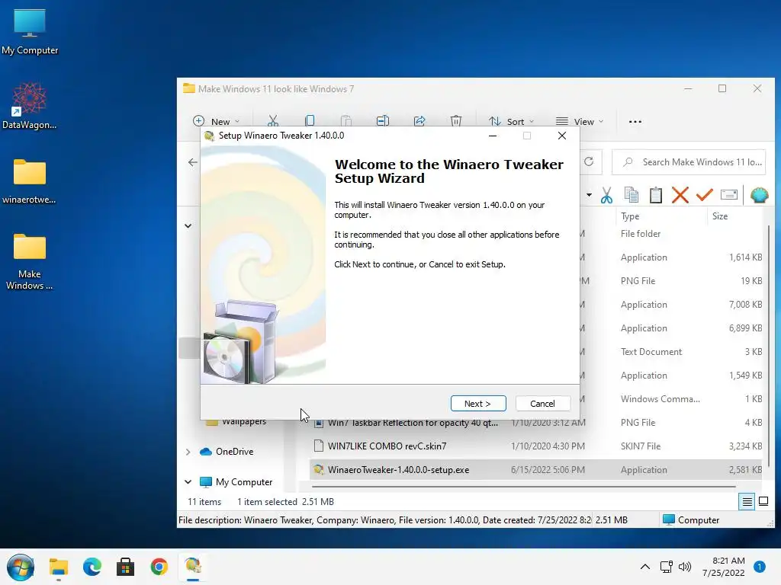781x585 pixels.
Task: Click the Delete trash icon in Explorer
Action: pyautogui.click(x=456, y=121)
